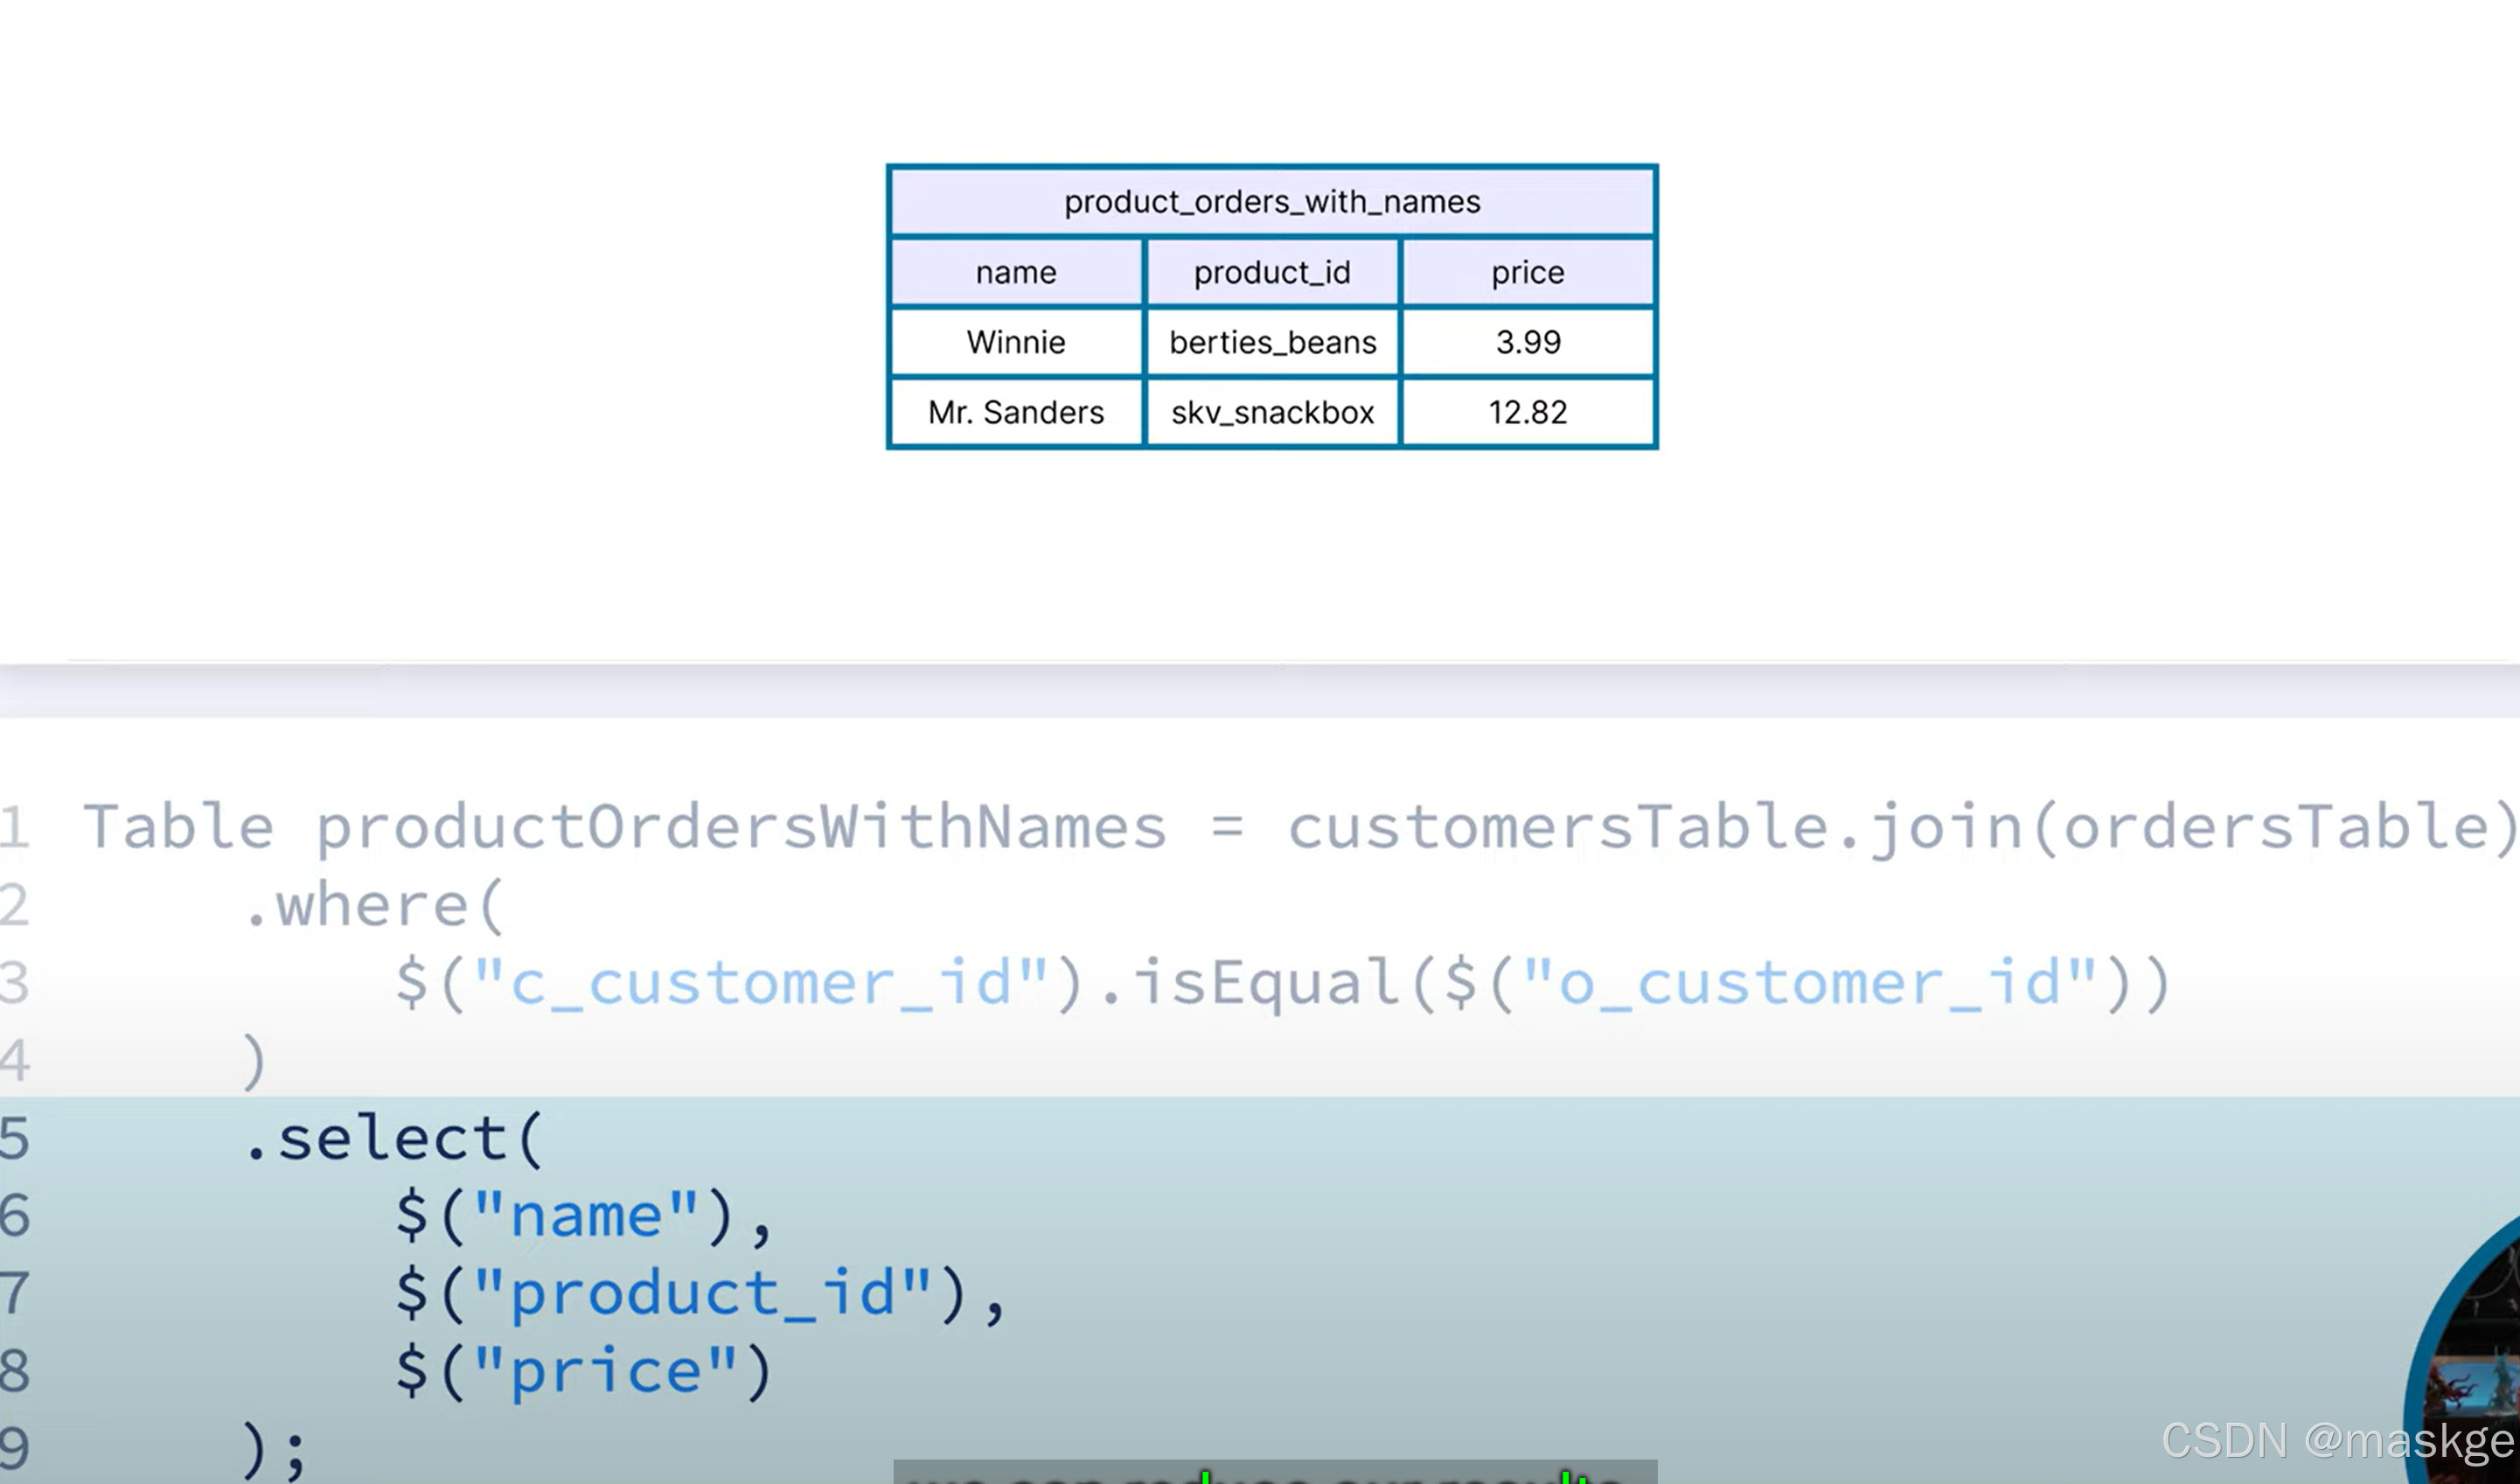Click the "c_customer_id" string in code

(x=761, y=984)
